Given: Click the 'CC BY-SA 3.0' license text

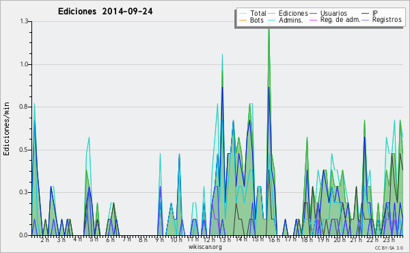Looking at the screenshot, I should (389, 248).
